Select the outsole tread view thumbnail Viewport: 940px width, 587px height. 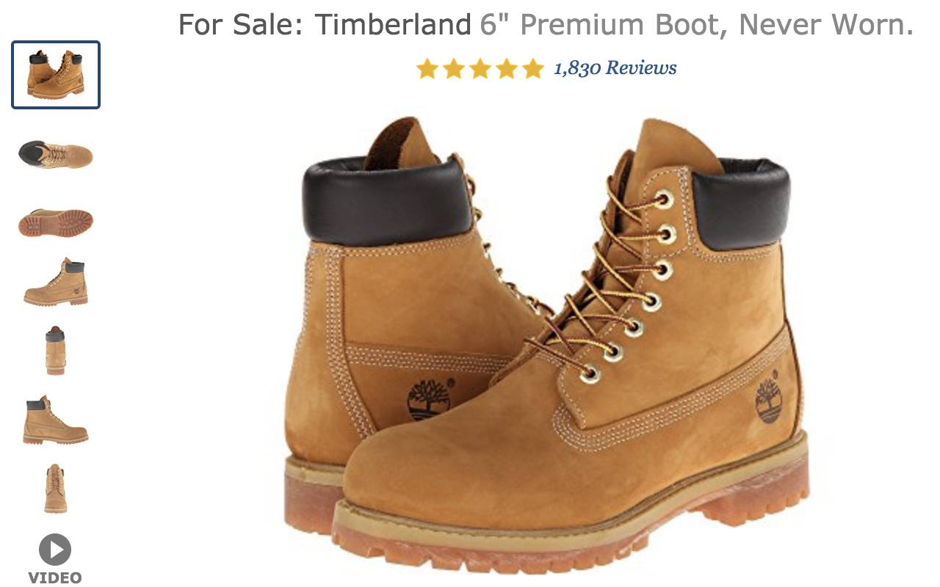(x=56, y=223)
